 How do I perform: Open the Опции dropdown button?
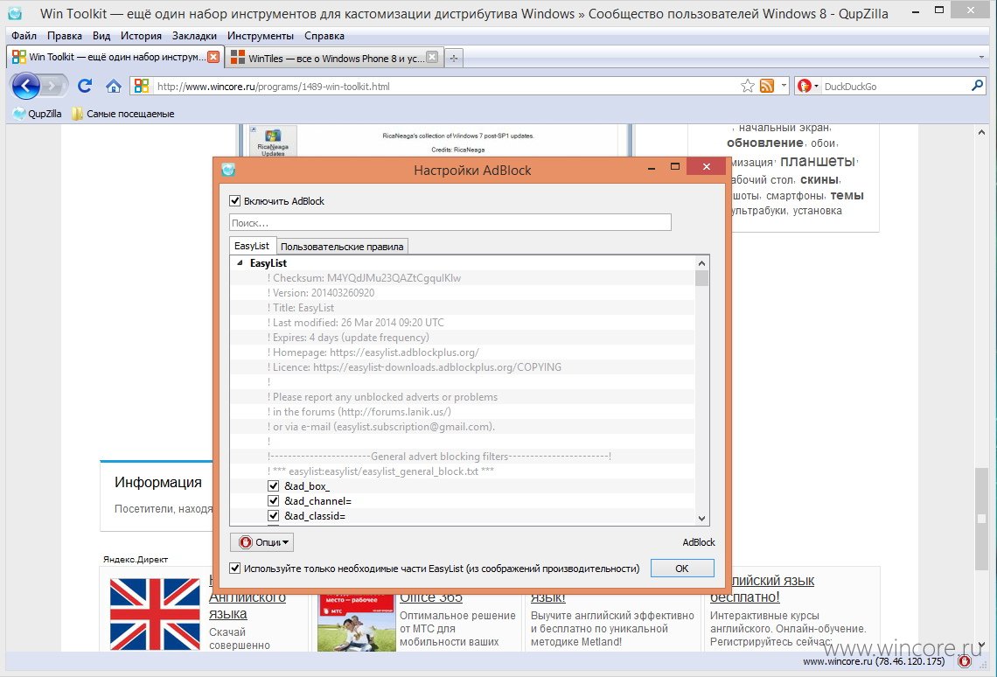(x=262, y=542)
